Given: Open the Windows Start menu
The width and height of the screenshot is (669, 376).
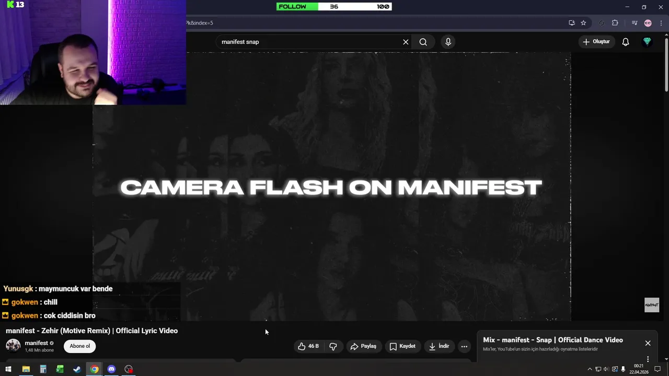Looking at the screenshot, I should [8, 369].
